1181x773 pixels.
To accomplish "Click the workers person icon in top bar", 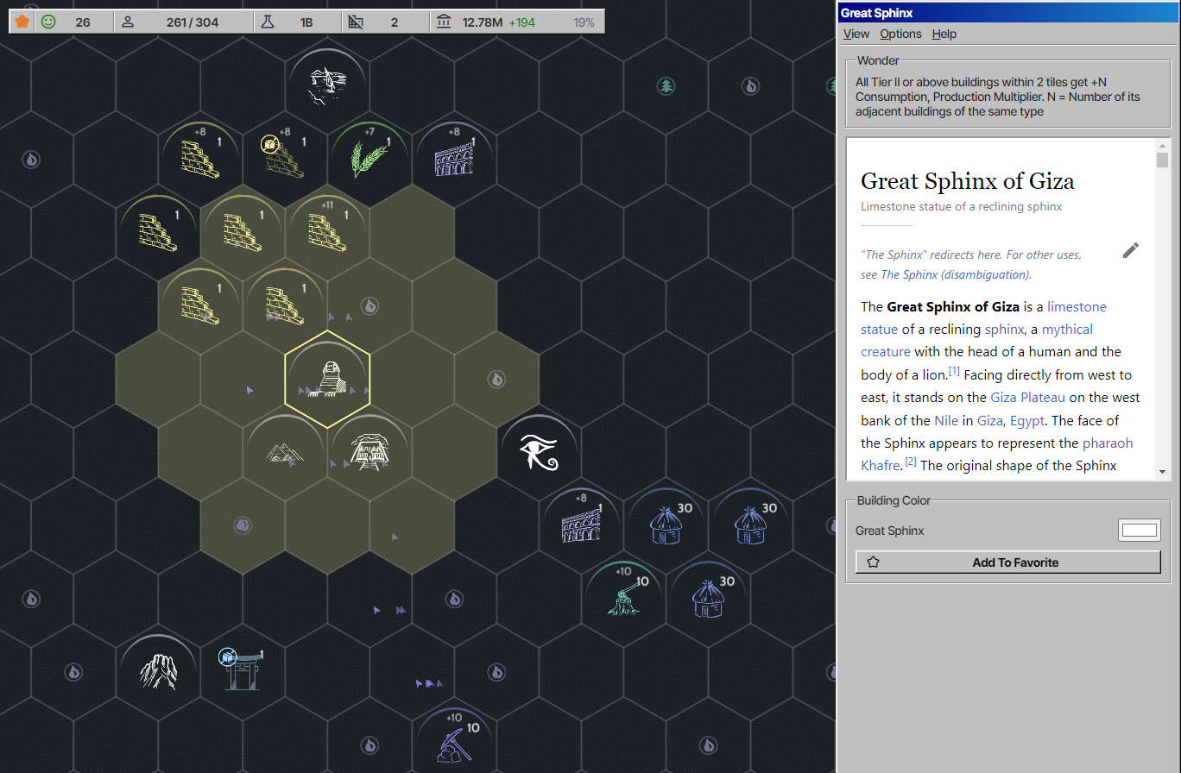I will pos(128,22).
